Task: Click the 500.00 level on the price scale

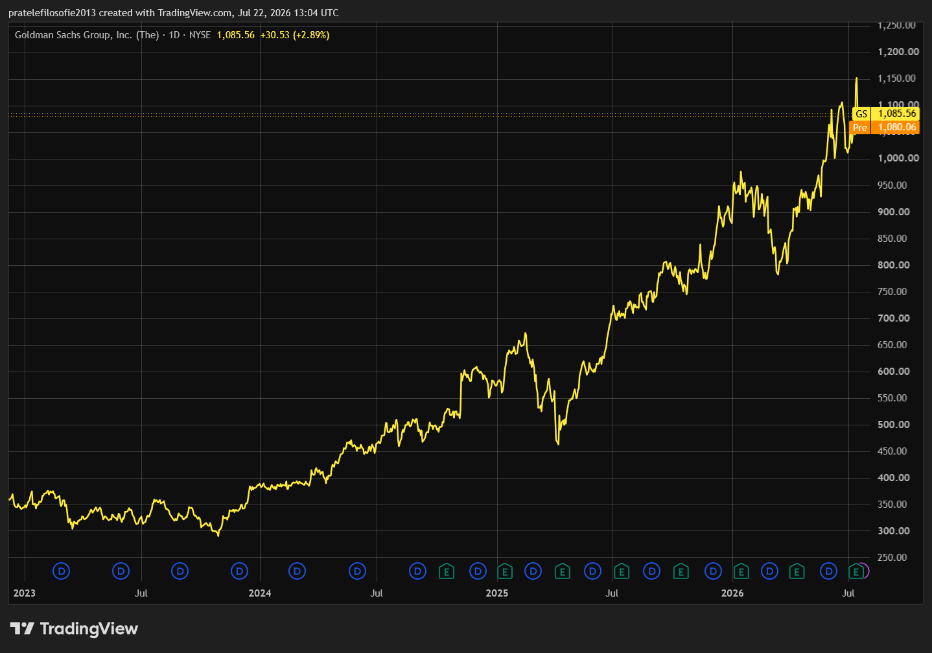Action: [893, 425]
